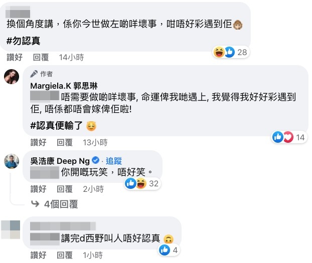Show the 4 likes on the last comment

click(169, 250)
